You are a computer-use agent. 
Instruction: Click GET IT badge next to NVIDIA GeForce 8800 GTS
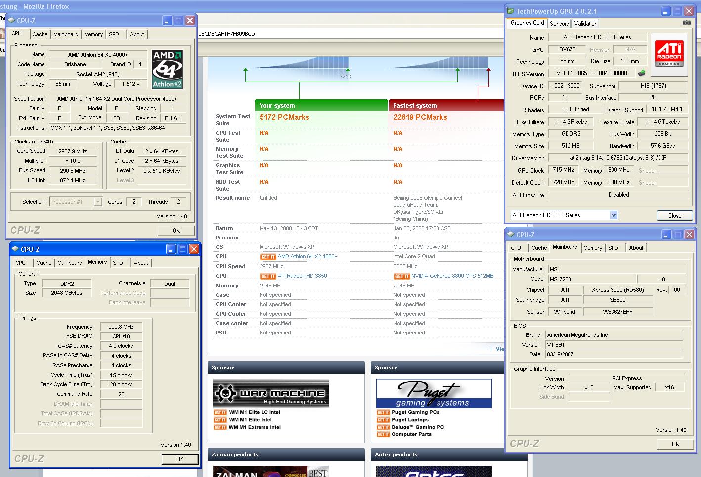point(402,276)
